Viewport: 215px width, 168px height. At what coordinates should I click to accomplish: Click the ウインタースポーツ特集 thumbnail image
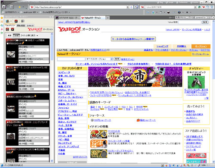99,144
